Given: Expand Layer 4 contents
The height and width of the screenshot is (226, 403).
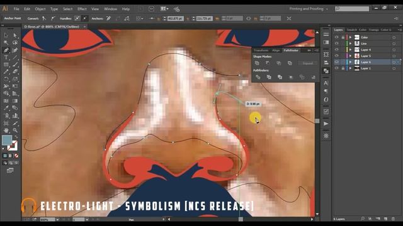Looking at the screenshot, I should [x=350, y=50].
